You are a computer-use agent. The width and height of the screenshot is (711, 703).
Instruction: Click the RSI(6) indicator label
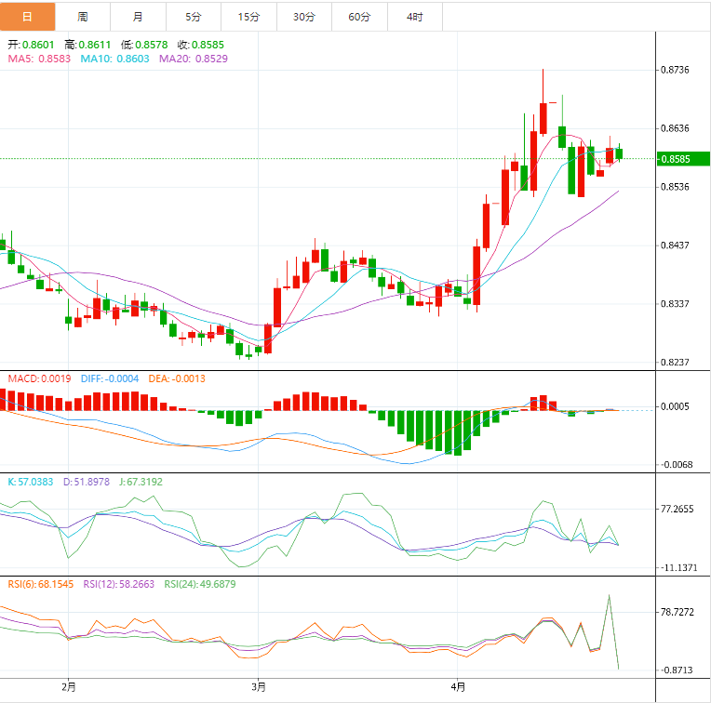(x=40, y=584)
